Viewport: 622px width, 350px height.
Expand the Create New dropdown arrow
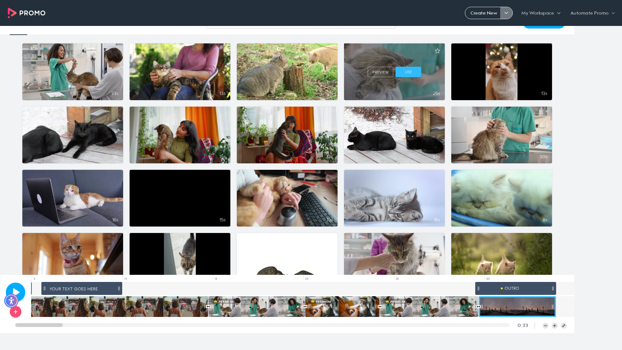[506, 13]
